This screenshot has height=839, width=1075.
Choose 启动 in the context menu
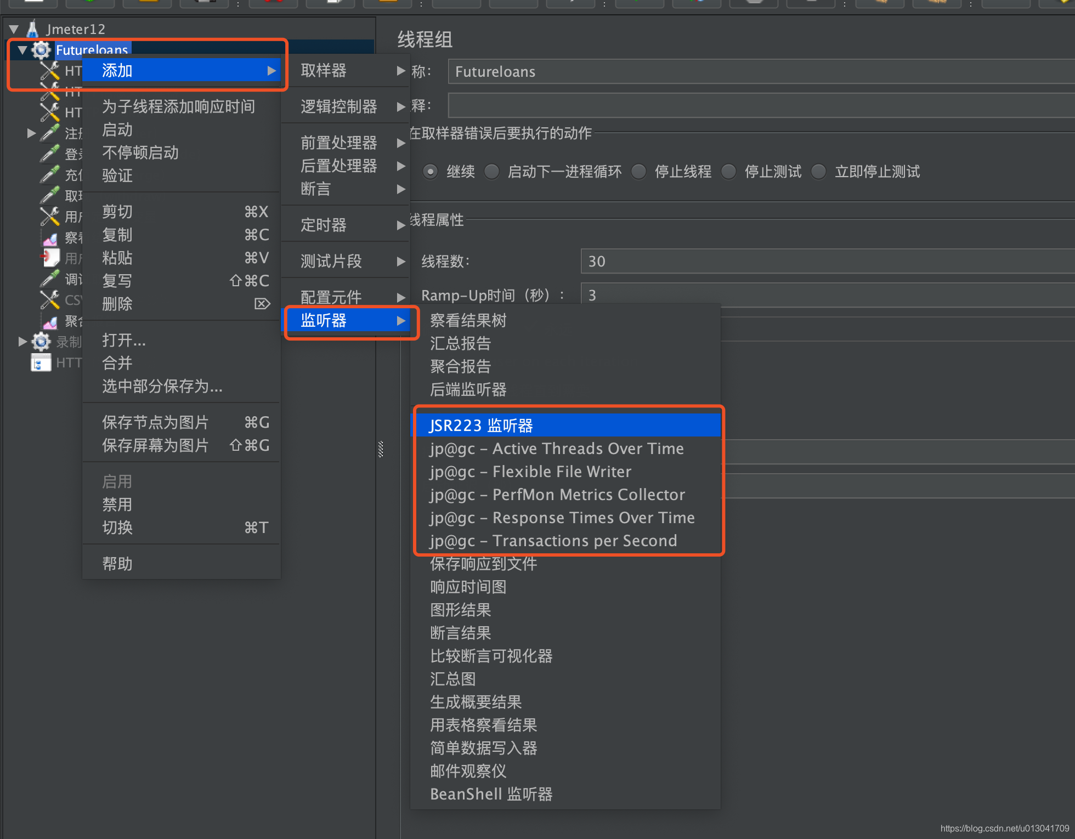[x=182, y=129]
